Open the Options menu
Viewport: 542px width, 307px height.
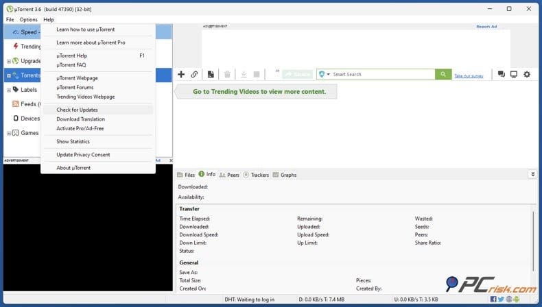click(28, 20)
